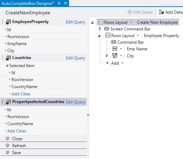Select EmpName field under EmployeeProperty
The image size is (183, 159).
pyautogui.click(x=17, y=44)
